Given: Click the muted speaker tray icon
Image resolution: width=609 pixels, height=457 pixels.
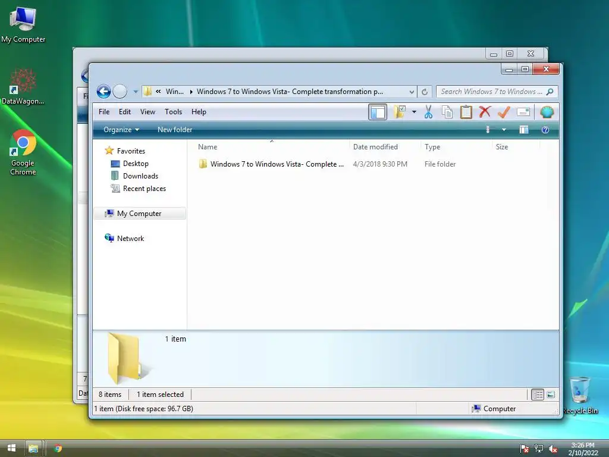Looking at the screenshot, I should (x=553, y=449).
